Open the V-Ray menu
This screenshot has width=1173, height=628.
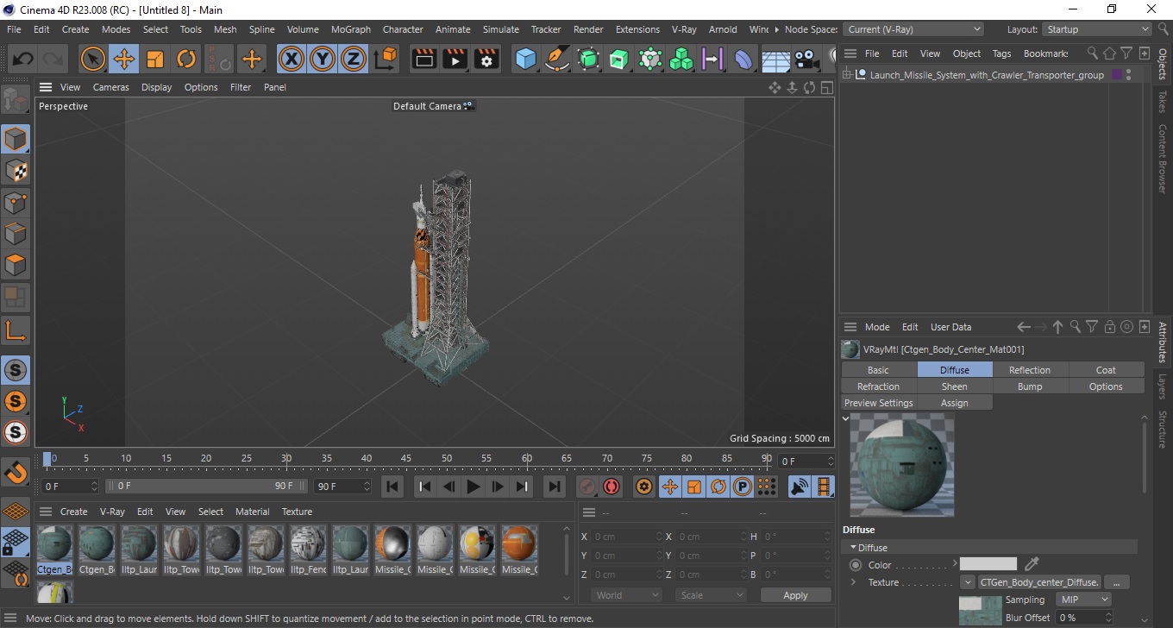(683, 29)
